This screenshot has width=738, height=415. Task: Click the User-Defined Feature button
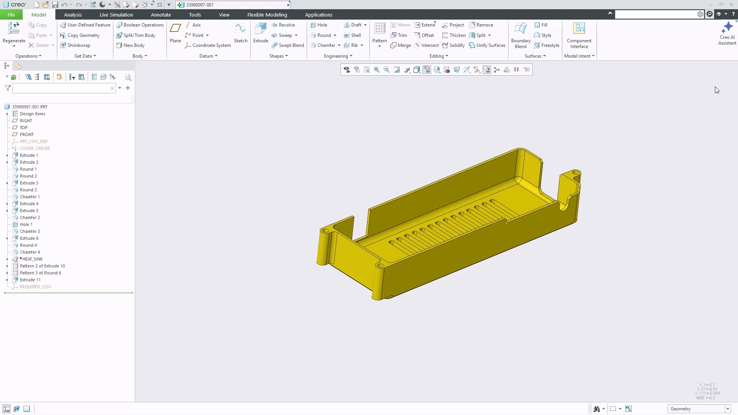(x=85, y=25)
